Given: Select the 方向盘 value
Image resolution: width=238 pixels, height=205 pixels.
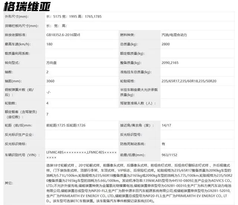Looking at the screenshot, I should point(51,63).
